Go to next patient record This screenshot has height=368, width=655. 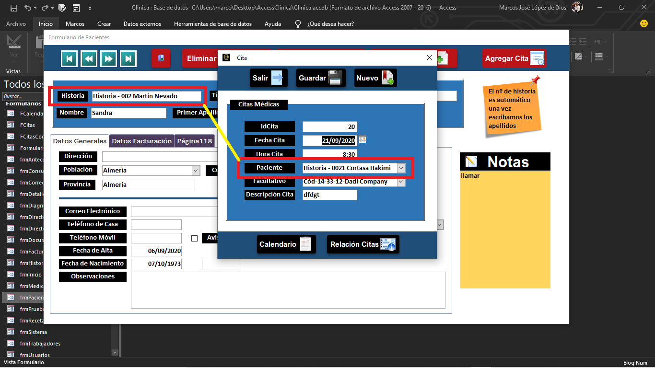(x=108, y=58)
